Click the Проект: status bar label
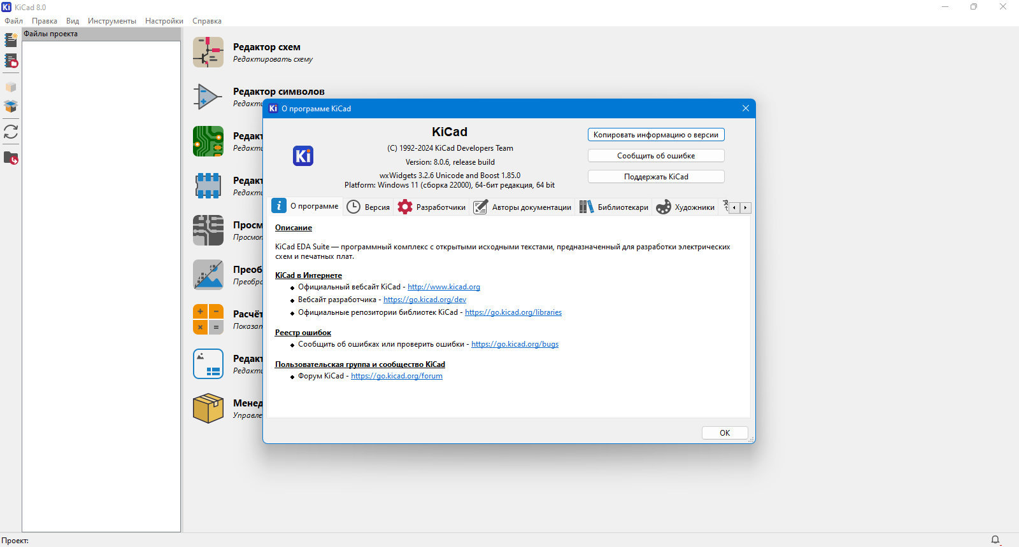 (x=15, y=541)
